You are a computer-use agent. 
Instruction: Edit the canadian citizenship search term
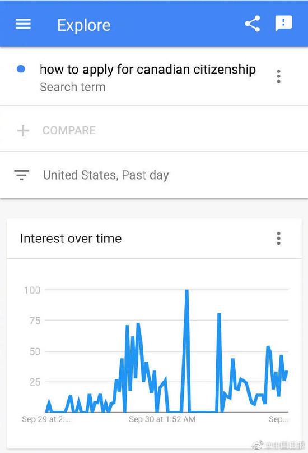point(148,70)
